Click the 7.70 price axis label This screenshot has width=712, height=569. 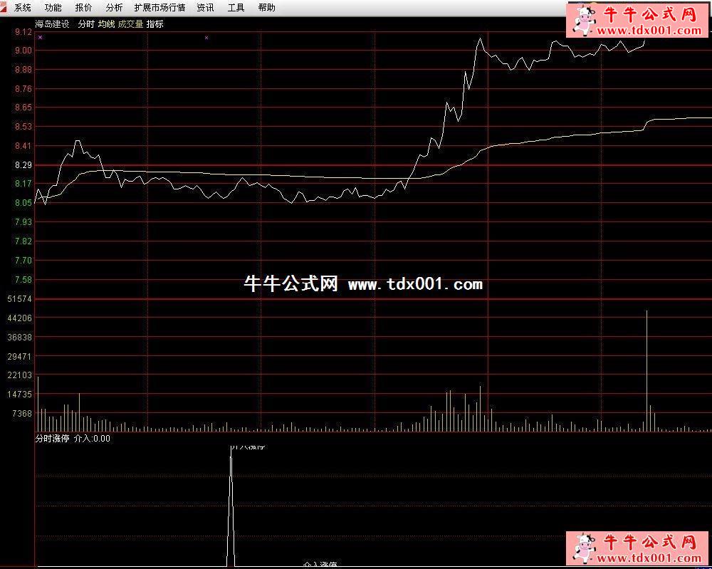click(x=23, y=261)
